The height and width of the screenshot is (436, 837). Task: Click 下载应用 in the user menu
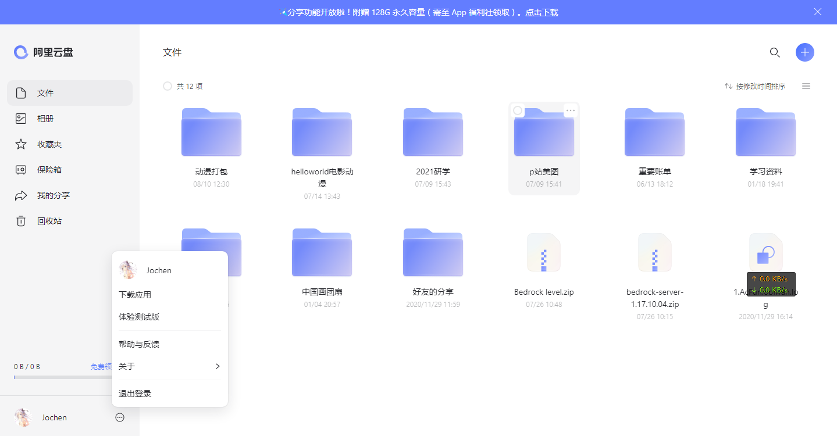coord(135,295)
